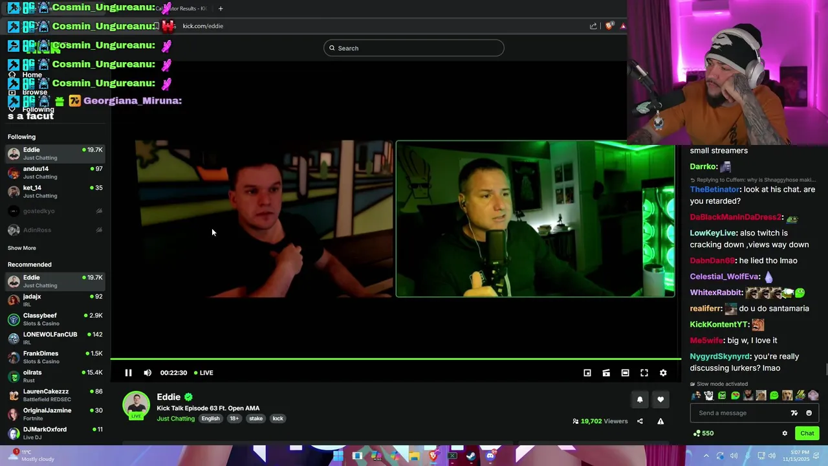Open a new browser tab
This screenshot has height=466, width=828.
221,8
